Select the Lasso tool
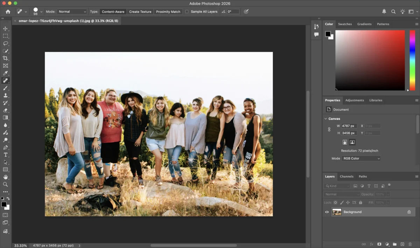Screen dimensions: 420x248 [x=5, y=43]
